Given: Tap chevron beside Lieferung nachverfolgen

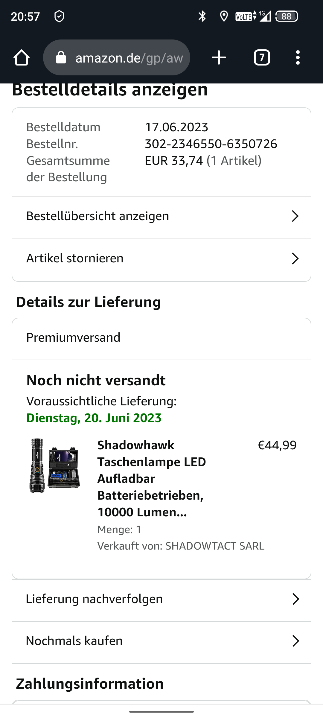Looking at the screenshot, I should click(x=295, y=599).
